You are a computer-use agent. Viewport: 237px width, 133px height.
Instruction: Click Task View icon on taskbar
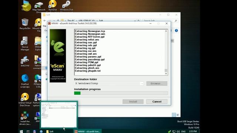point(28,132)
